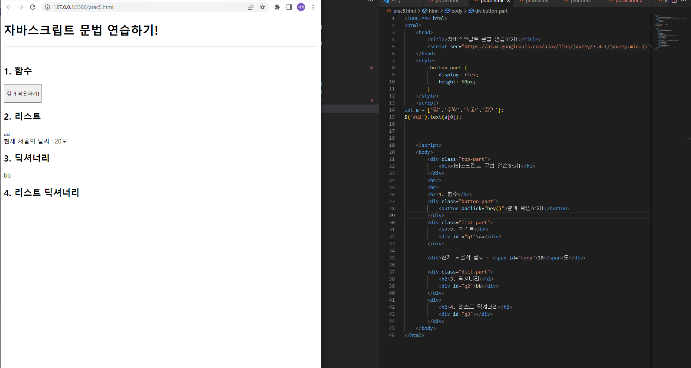691x368 pixels.
Task: Click the <hr/> tag in the editor
Action: 434,180
